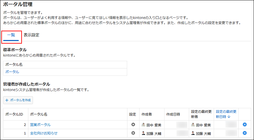Sort by 設定の最終更新日時 column header
Viewport: 254px width, 140px height.
(x=226, y=114)
